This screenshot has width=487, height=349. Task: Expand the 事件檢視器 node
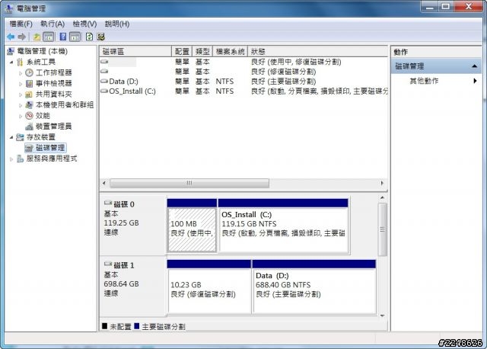(21, 84)
